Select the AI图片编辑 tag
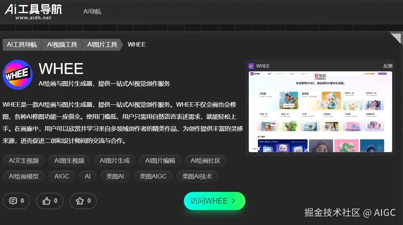 coord(160,161)
